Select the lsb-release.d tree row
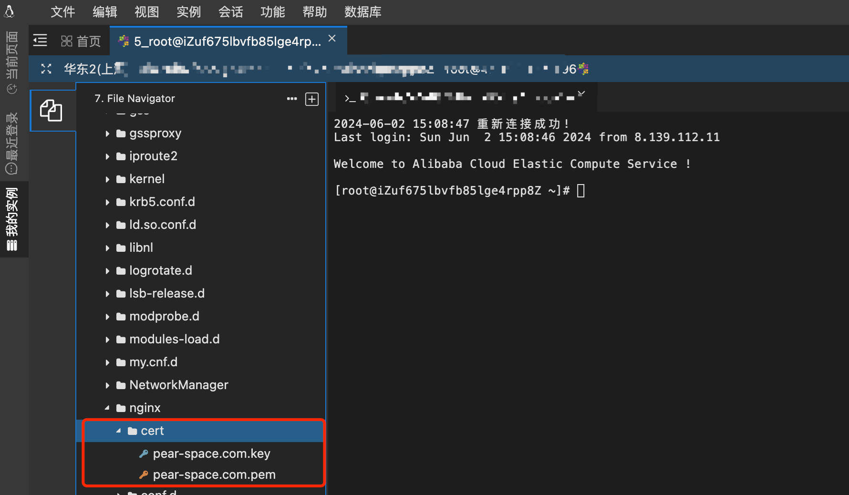The image size is (849, 495). point(201,293)
